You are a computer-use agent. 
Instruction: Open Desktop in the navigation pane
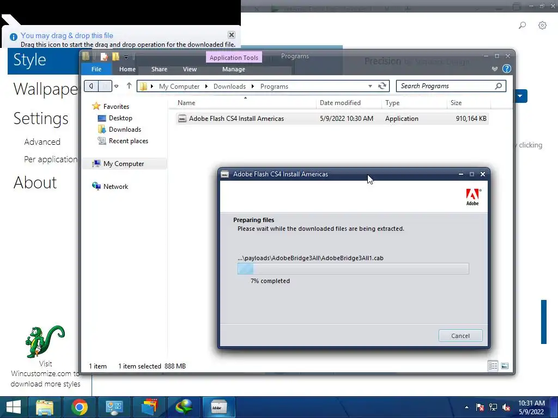point(120,118)
